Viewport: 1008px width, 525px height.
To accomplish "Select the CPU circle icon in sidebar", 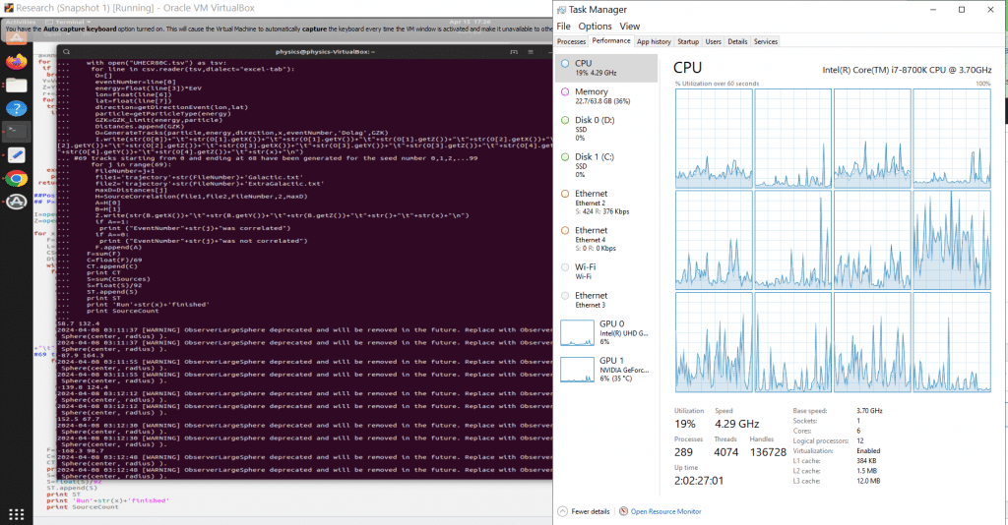I will pos(565,64).
